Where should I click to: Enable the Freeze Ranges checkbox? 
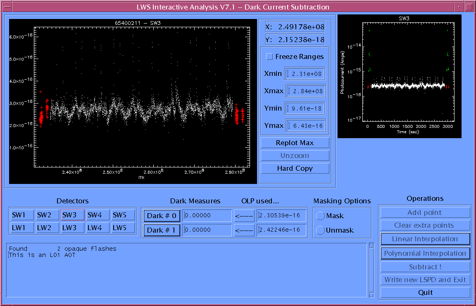pyautogui.click(x=269, y=57)
